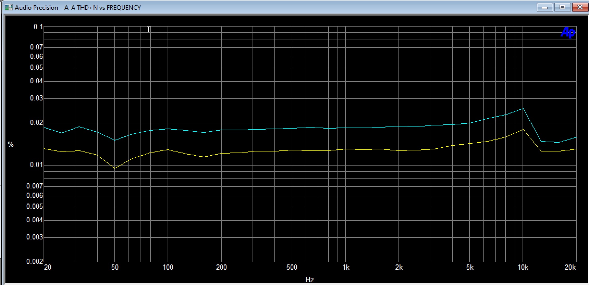
Task: Click the white T marker on graph
Action: [x=149, y=29]
